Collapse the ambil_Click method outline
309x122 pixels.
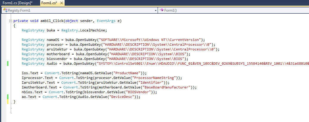(x=10, y=21)
